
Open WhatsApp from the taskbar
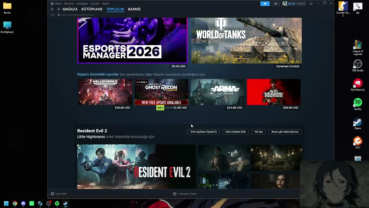tap(32, 203)
